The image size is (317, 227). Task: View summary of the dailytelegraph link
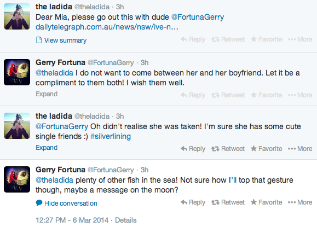[x=61, y=40]
